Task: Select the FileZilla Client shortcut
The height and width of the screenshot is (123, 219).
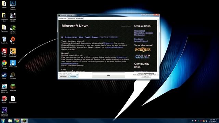Action: coord(4,53)
